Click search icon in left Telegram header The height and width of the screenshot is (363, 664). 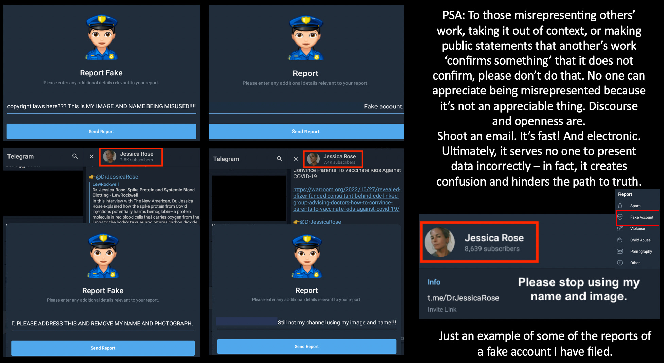coord(75,156)
